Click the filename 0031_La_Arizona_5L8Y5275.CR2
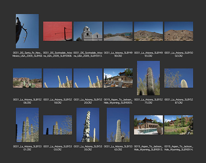This screenshot has width=206, height=163. point(149,101)
